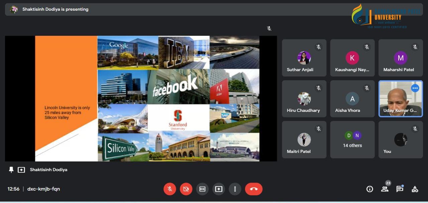Viewport: 428px width, 203px height.
Task: Click Maharshi Patel's M avatar
Action: pyautogui.click(x=401, y=58)
